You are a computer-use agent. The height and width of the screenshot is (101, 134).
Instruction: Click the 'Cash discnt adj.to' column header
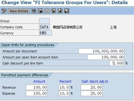coord(95,81)
